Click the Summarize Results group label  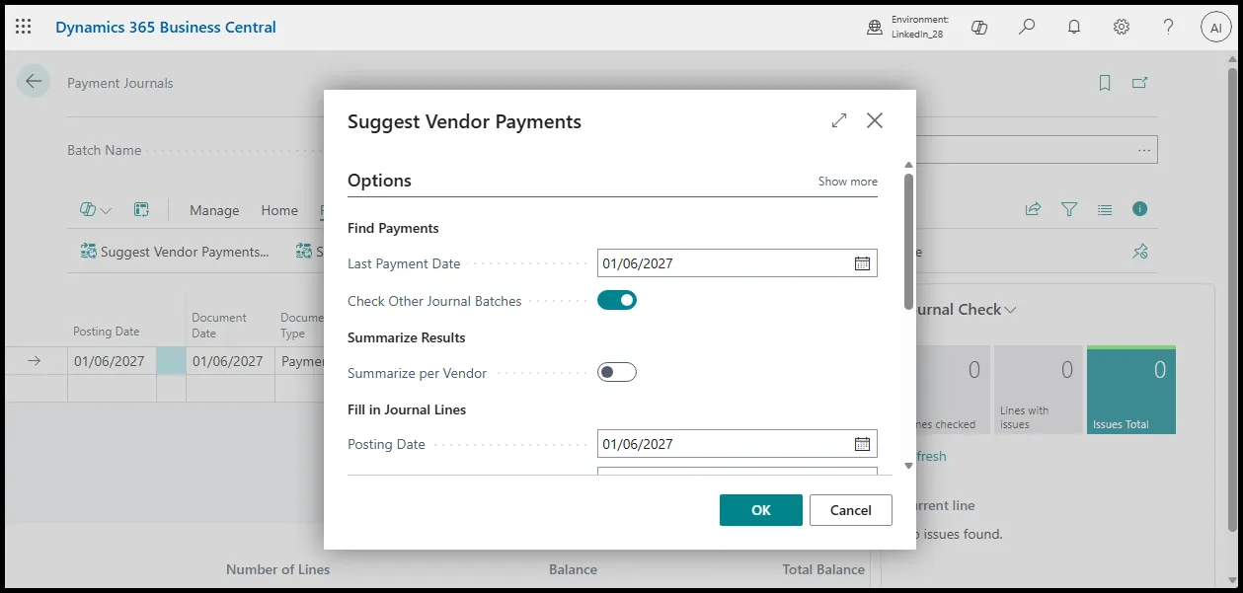click(407, 337)
